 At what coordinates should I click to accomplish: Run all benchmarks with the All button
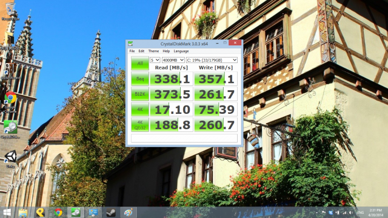140,63
